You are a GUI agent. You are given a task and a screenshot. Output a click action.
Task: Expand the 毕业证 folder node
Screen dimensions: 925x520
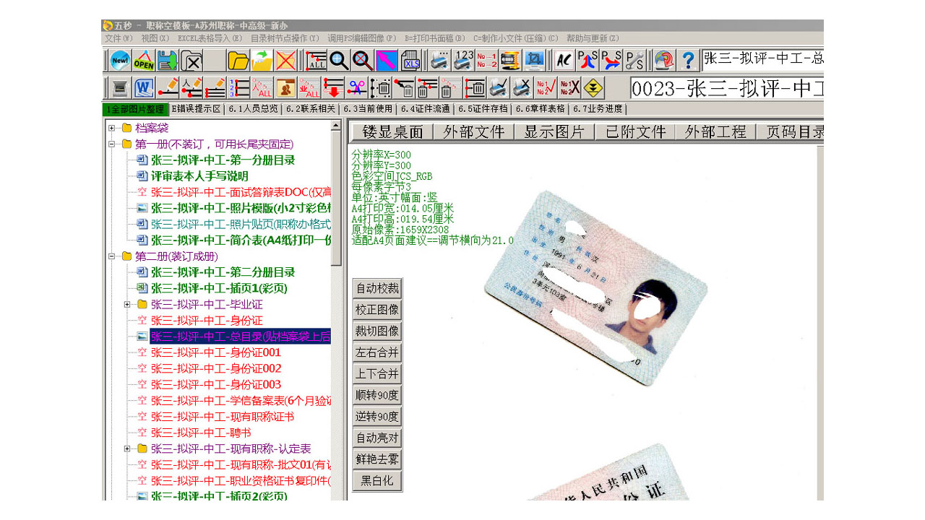tap(128, 305)
